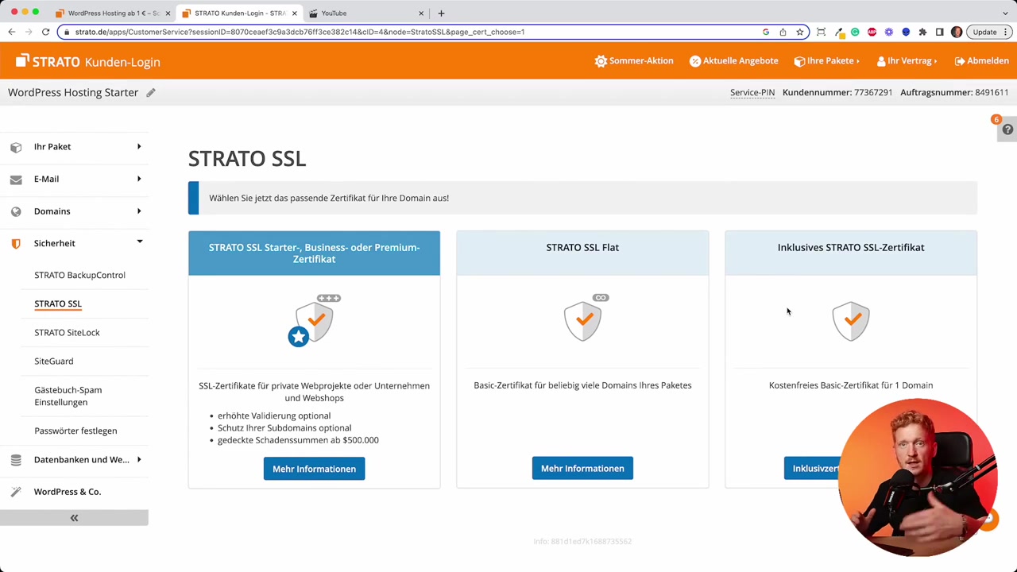The width and height of the screenshot is (1017, 572).
Task: Reload the page
Action: point(46,32)
